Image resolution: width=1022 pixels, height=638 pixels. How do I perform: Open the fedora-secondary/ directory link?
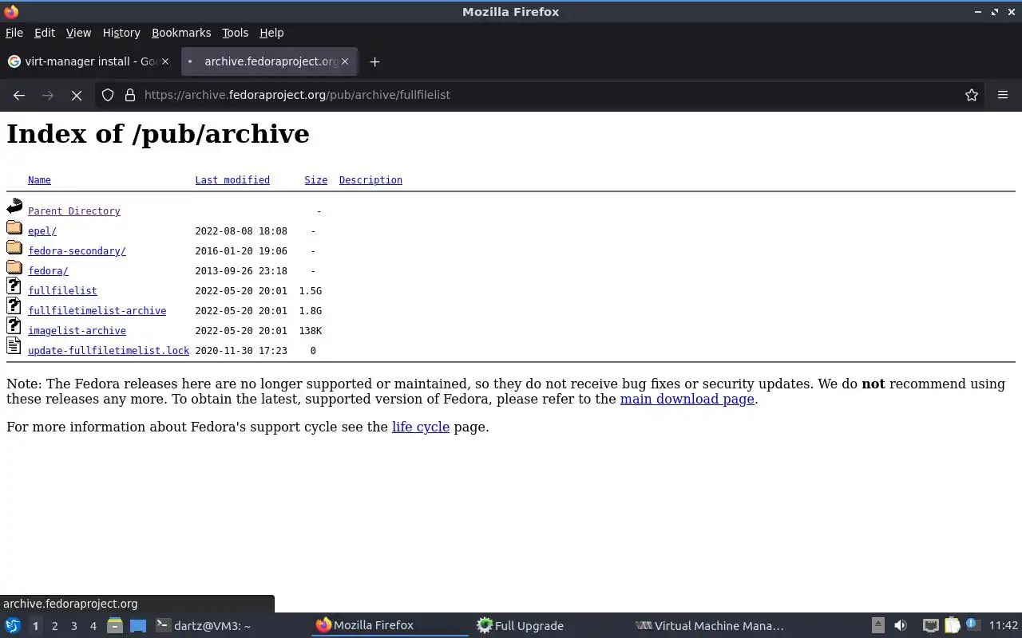tap(77, 251)
